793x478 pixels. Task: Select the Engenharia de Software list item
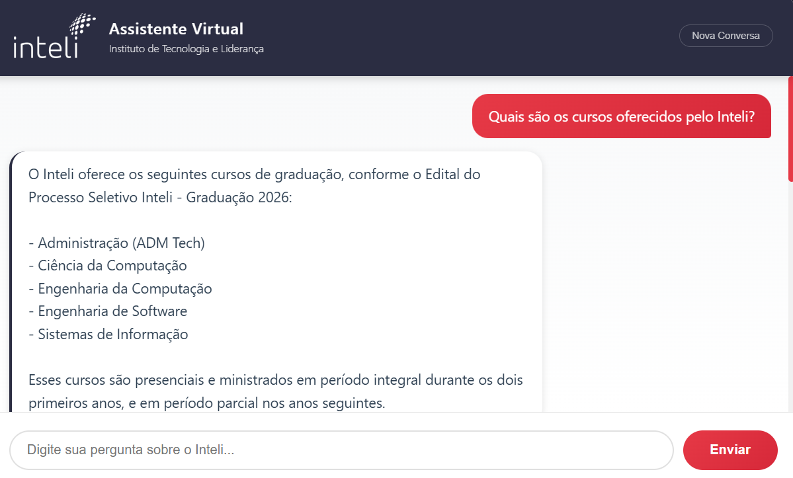[x=107, y=311]
